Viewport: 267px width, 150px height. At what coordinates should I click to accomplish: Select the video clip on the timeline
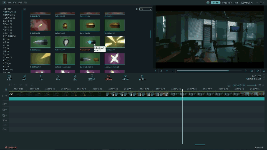[x=137, y=94]
